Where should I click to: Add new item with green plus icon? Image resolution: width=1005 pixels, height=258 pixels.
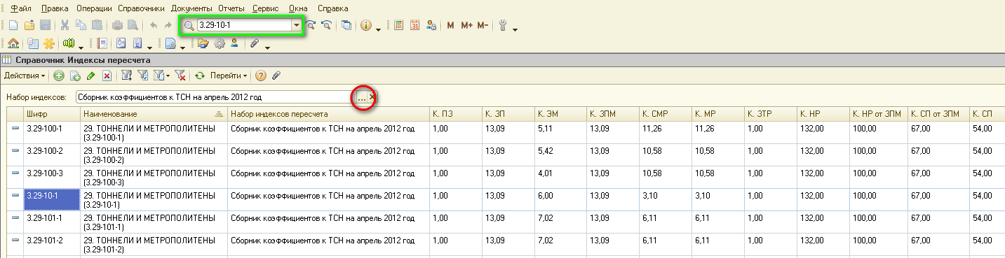(59, 76)
